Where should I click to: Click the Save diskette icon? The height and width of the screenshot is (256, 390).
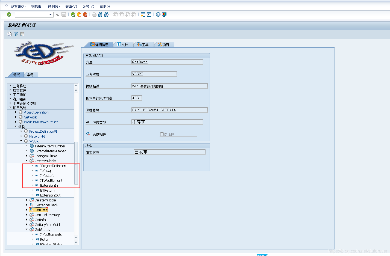64,14
